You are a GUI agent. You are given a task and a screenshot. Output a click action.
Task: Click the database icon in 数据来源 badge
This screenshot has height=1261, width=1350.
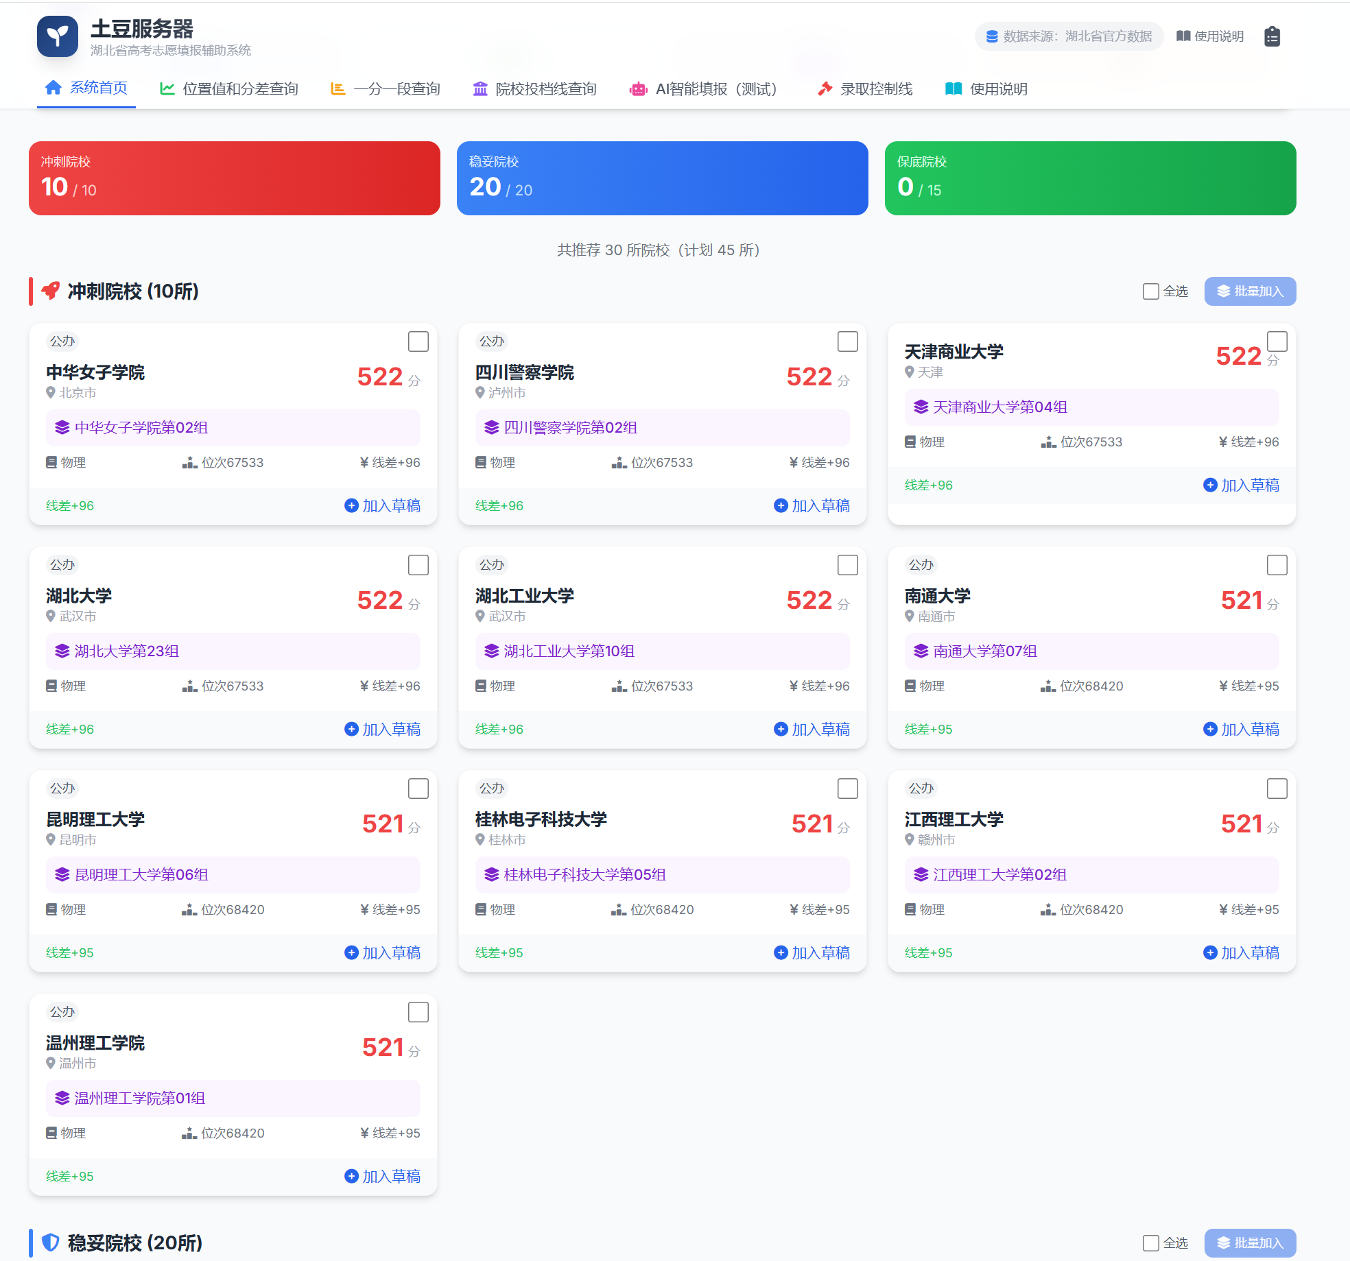click(x=992, y=36)
